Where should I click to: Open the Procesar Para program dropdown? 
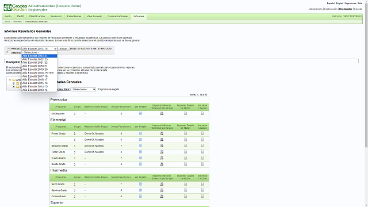point(83,90)
